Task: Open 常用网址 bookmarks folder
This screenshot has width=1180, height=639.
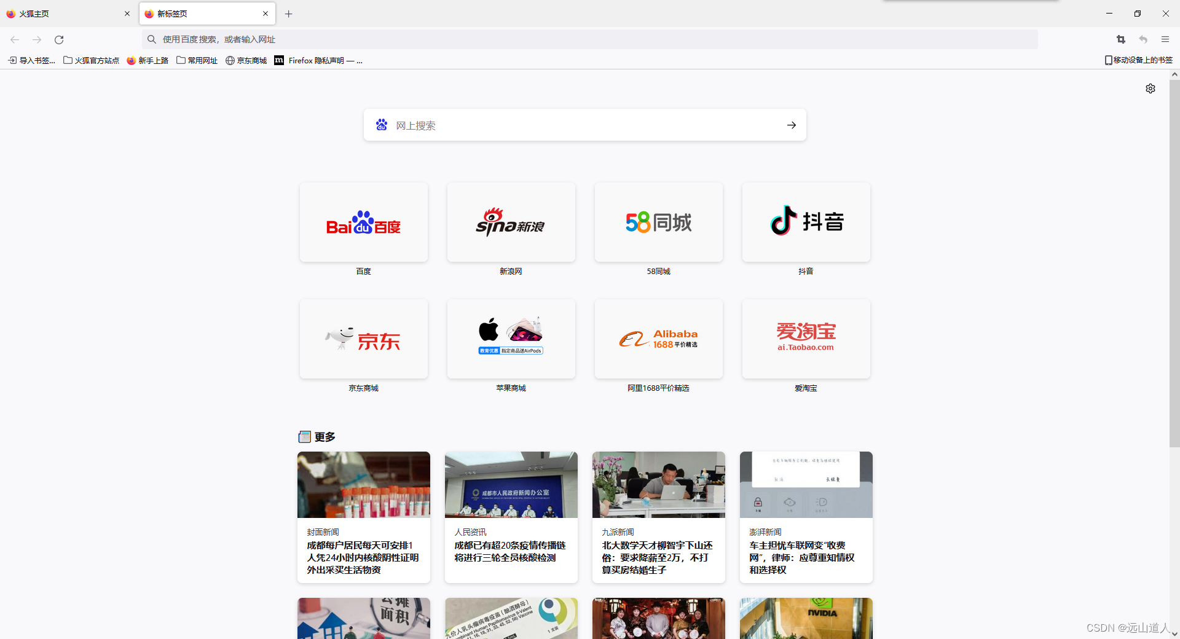Action: (x=197, y=60)
